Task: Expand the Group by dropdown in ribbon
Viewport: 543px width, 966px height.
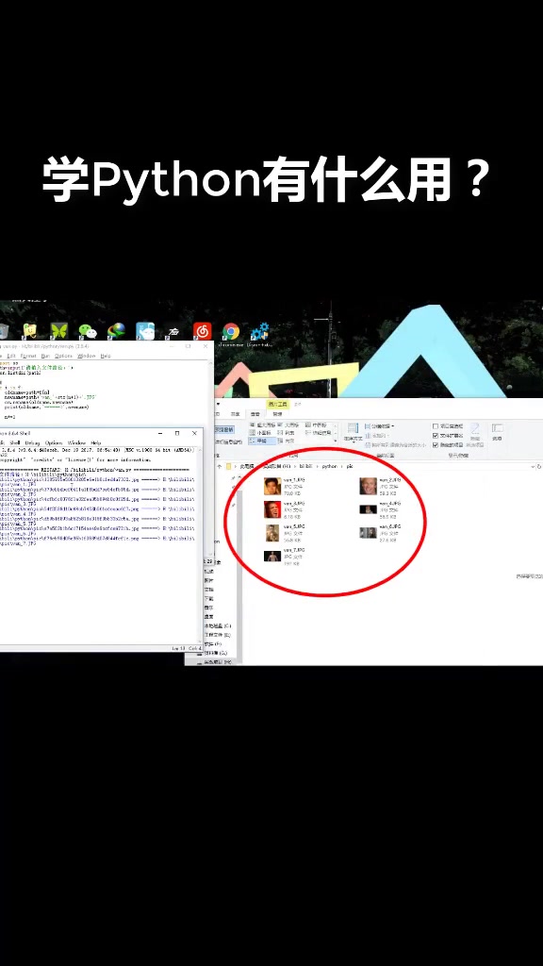Action: (x=380, y=426)
